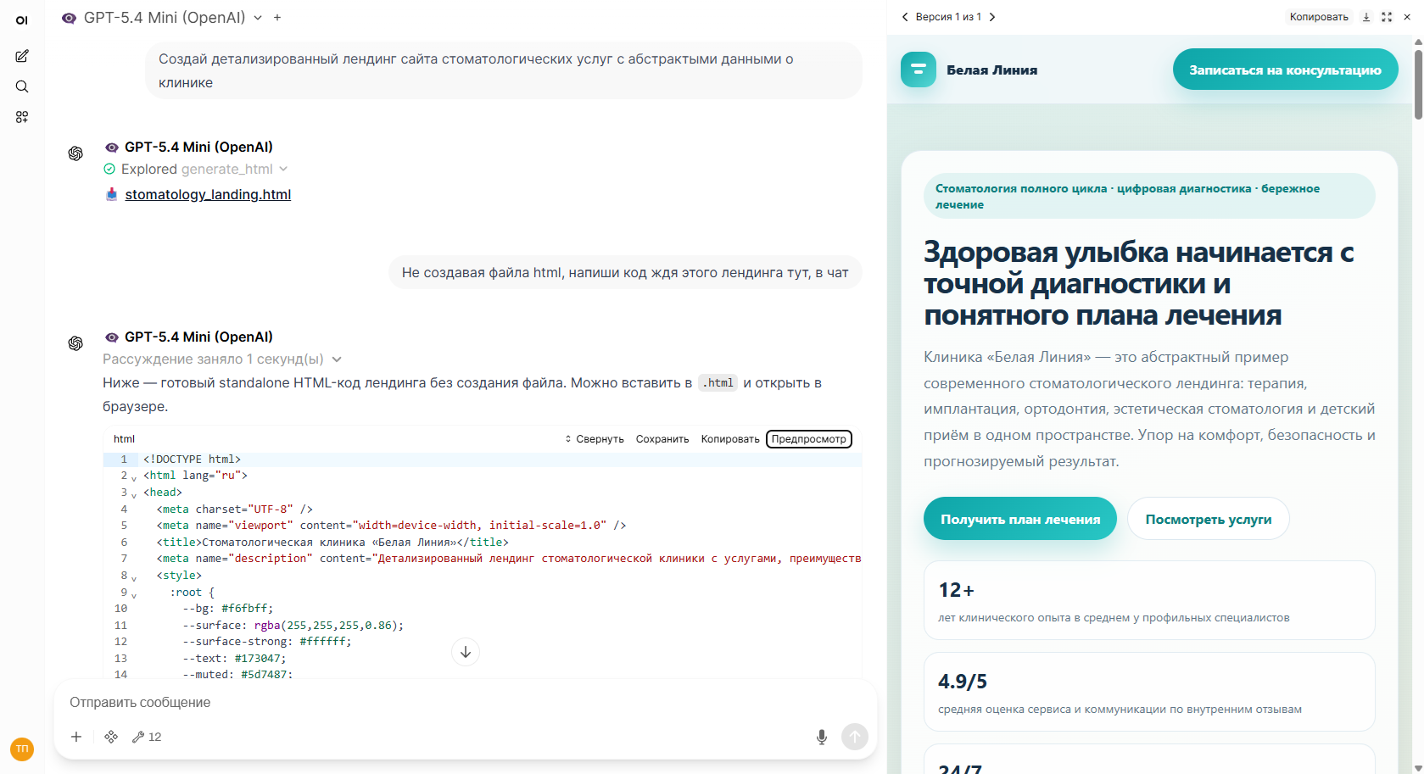Click the model eye icon in header

(x=69, y=18)
